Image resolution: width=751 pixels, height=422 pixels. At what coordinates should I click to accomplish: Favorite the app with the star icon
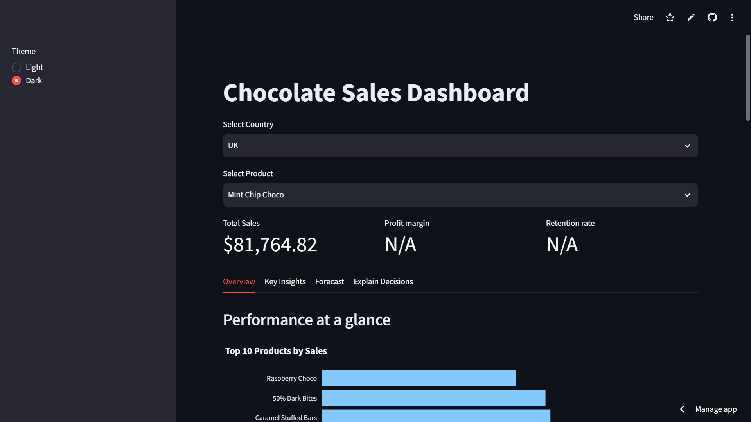pyautogui.click(x=670, y=18)
